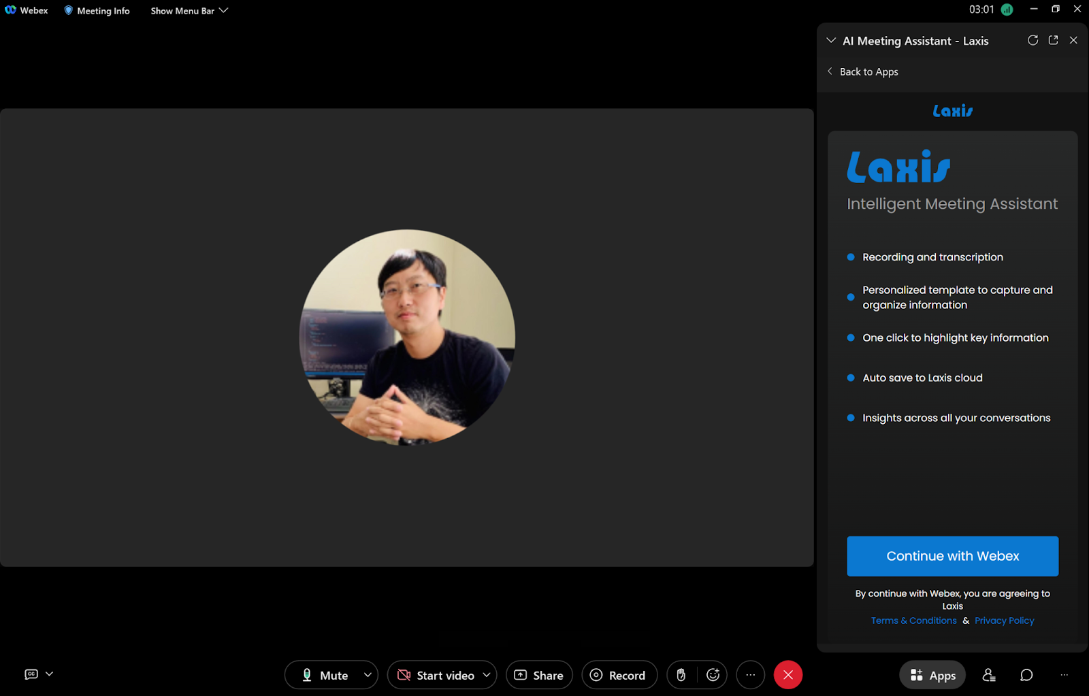
Task: Open Participants panel icon
Action: [989, 675]
